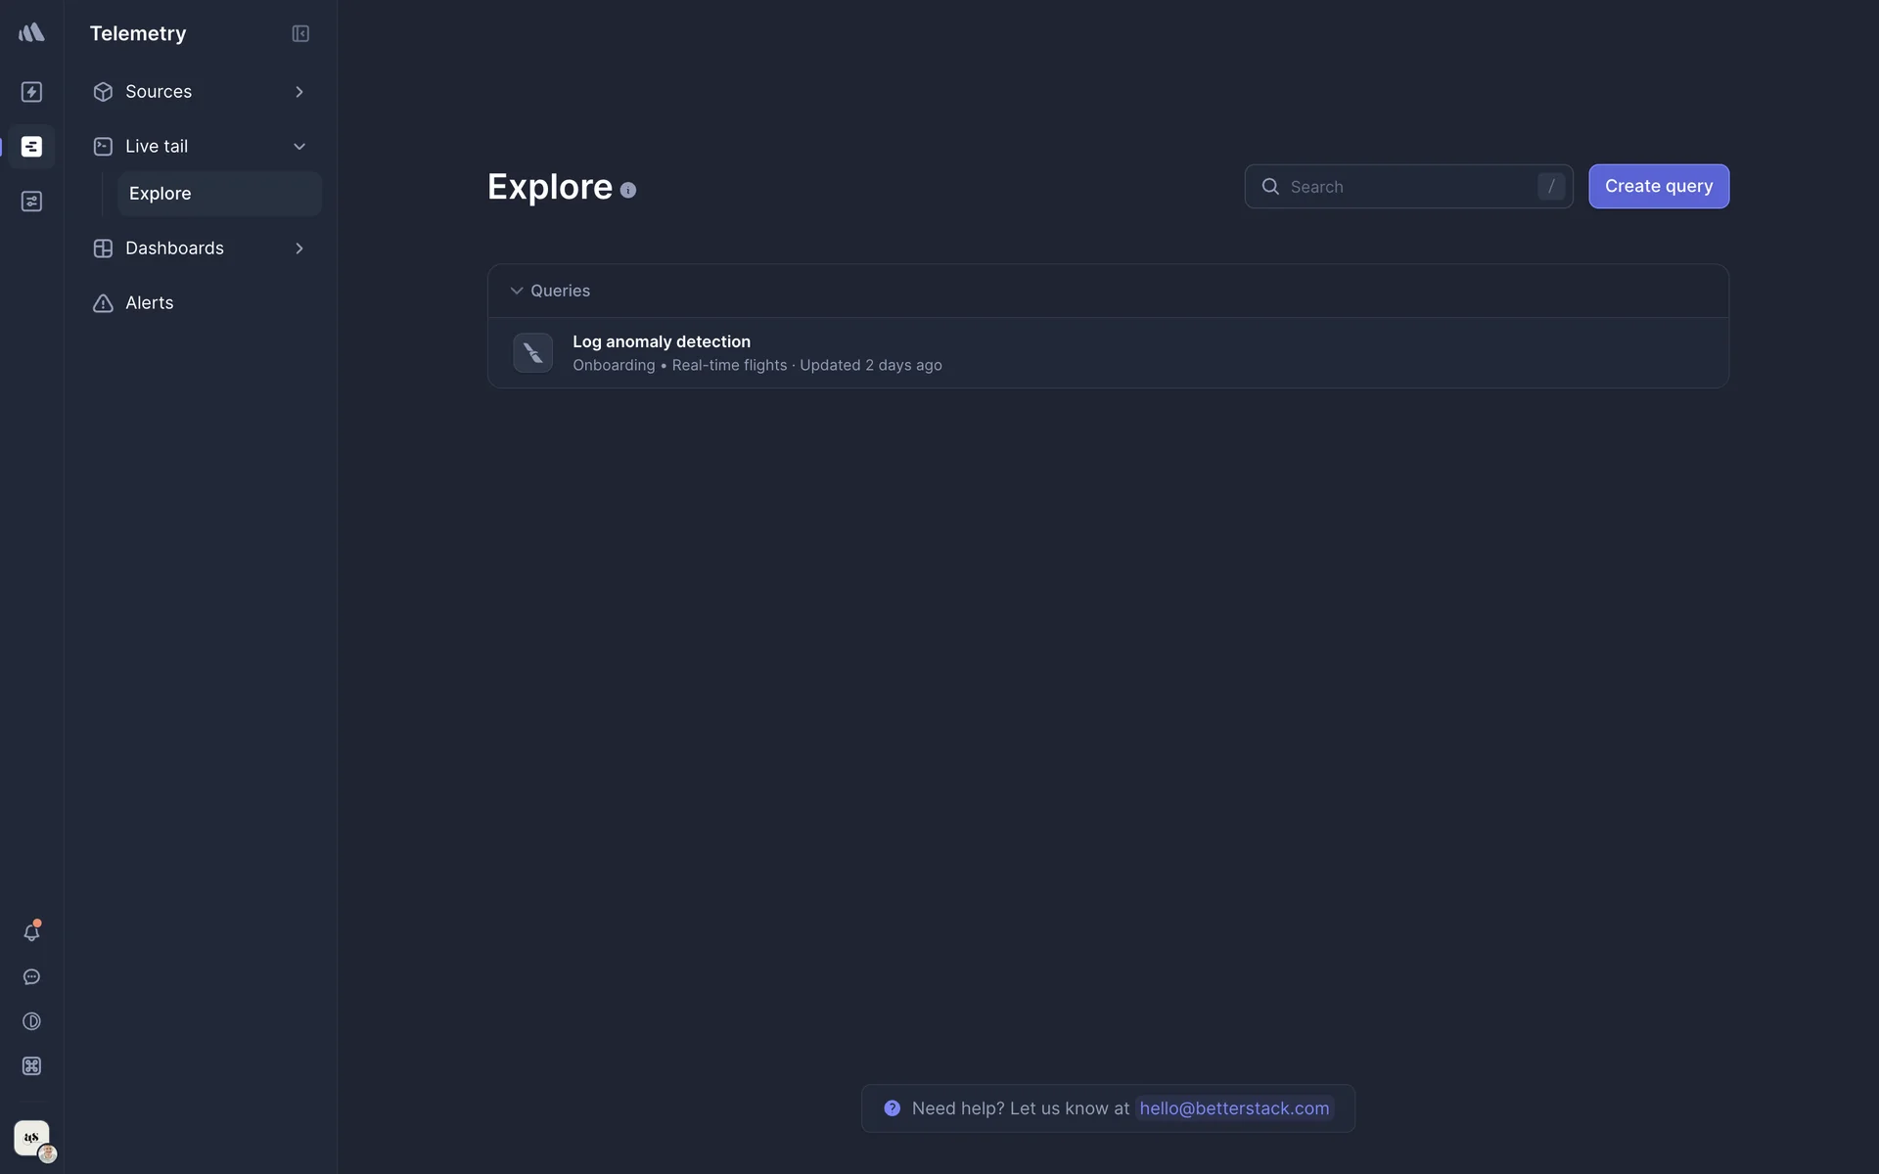The height and width of the screenshot is (1174, 1879).
Task: Select Explore under Live tail
Action: [160, 194]
